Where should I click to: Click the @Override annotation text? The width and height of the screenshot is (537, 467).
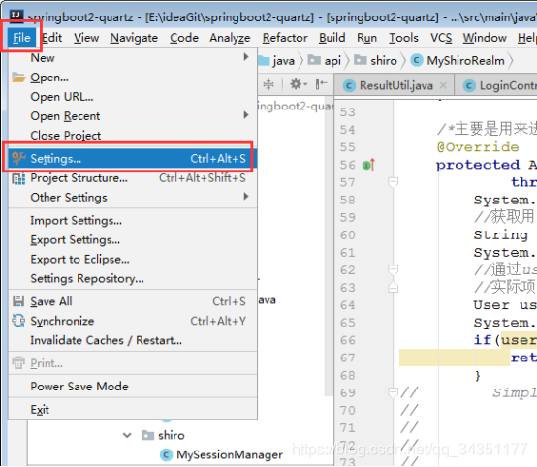[478, 147]
